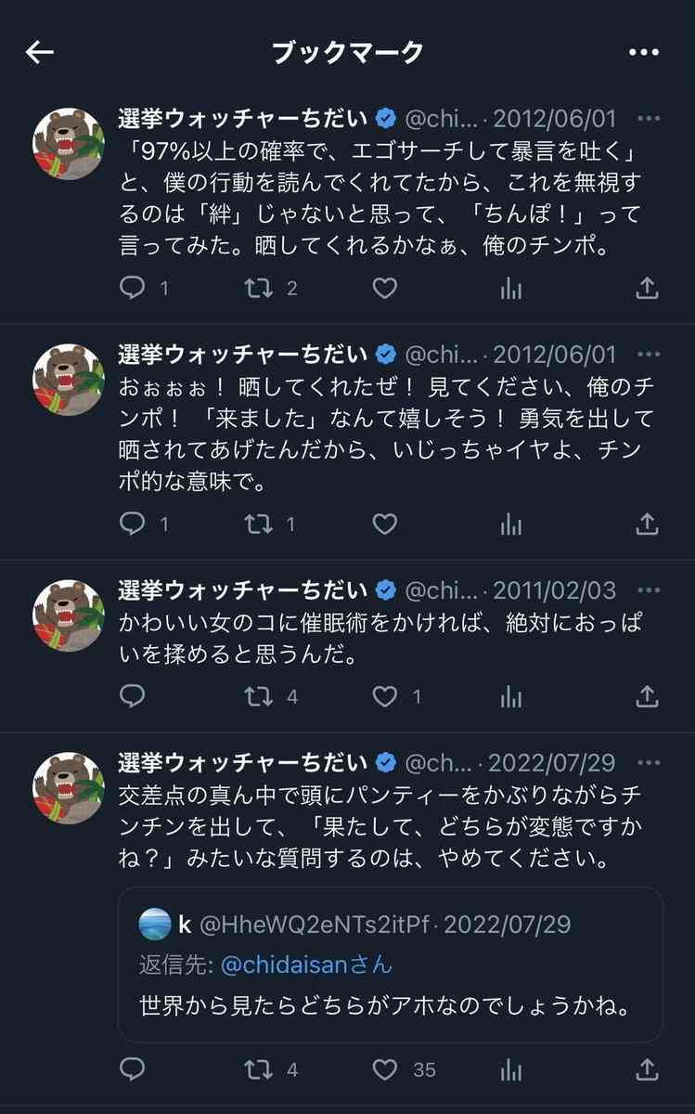Like the last tweet with 35 likes

(x=384, y=1069)
